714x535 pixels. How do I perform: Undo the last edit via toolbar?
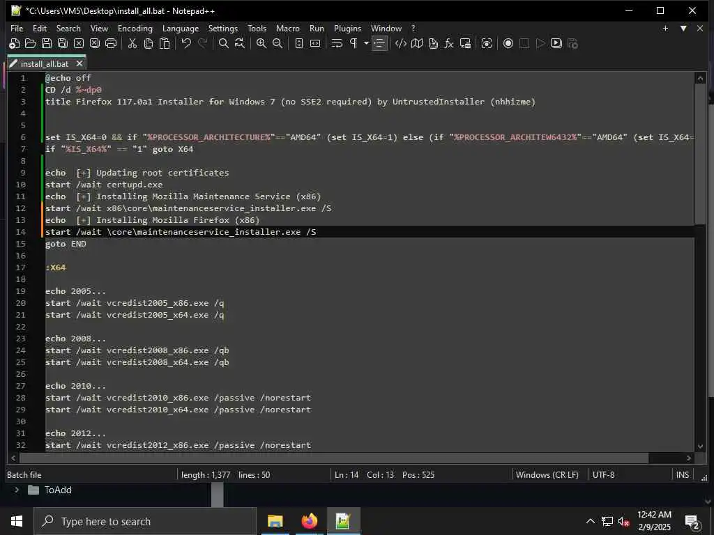[x=185, y=44]
